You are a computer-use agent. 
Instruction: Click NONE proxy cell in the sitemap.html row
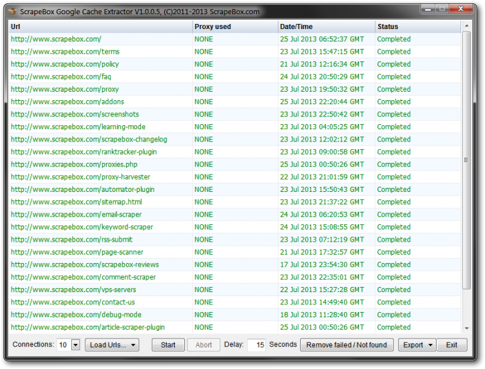[204, 202]
